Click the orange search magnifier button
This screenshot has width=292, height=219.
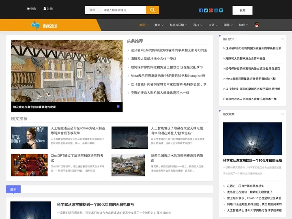point(152,10)
